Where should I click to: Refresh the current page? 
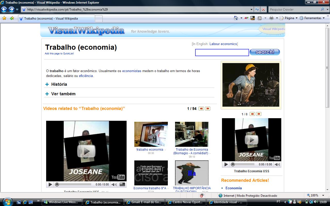click(257, 10)
